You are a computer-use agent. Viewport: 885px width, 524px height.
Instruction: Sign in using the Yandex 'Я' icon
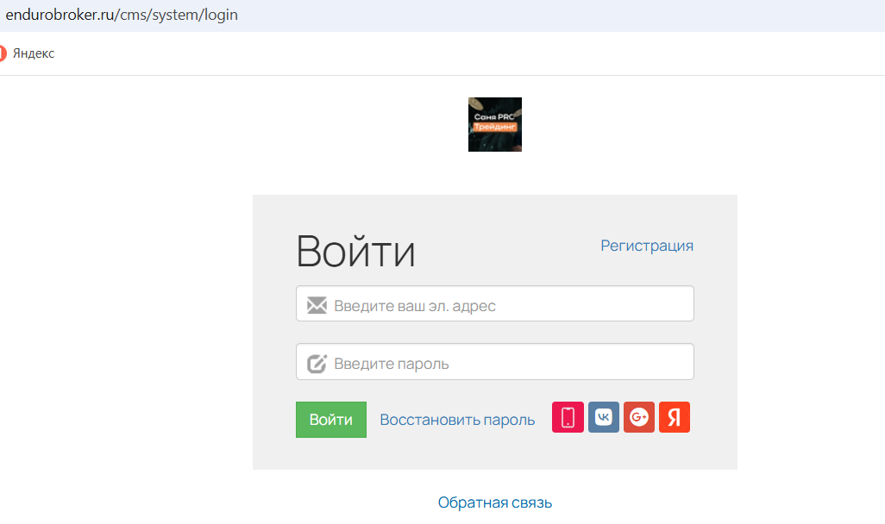pyautogui.click(x=675, y=418)
